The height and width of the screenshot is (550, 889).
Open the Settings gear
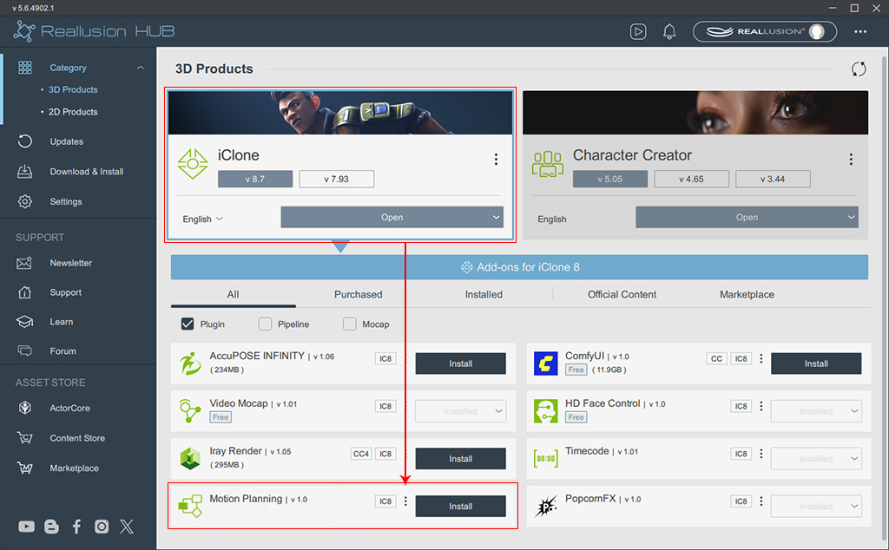point(25,201)
